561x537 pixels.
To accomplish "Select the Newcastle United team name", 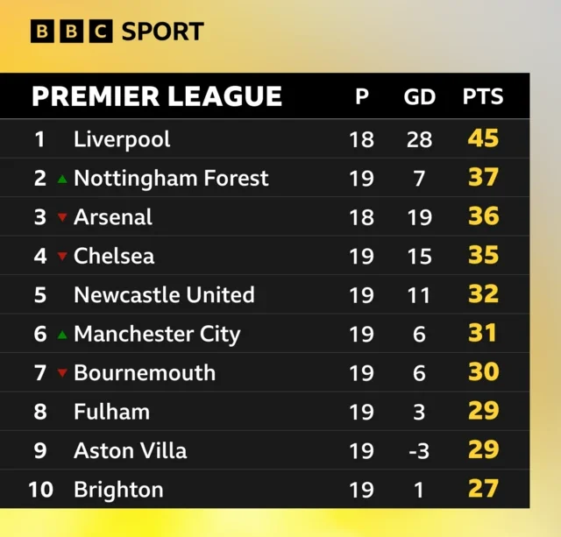I will [164, 294].
